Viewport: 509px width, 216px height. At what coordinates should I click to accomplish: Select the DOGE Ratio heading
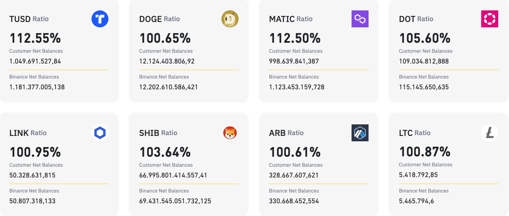pos(159,19)
